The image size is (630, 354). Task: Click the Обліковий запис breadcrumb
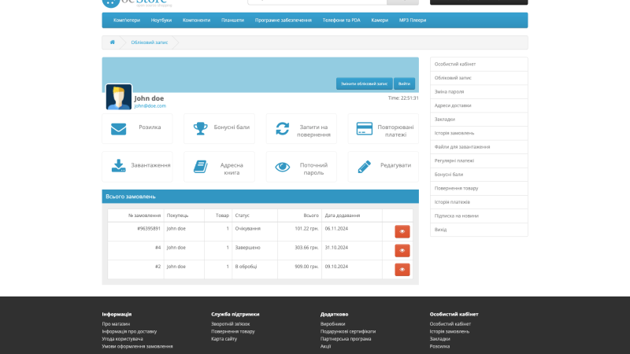pyautogui.click(x=150, y=42)
